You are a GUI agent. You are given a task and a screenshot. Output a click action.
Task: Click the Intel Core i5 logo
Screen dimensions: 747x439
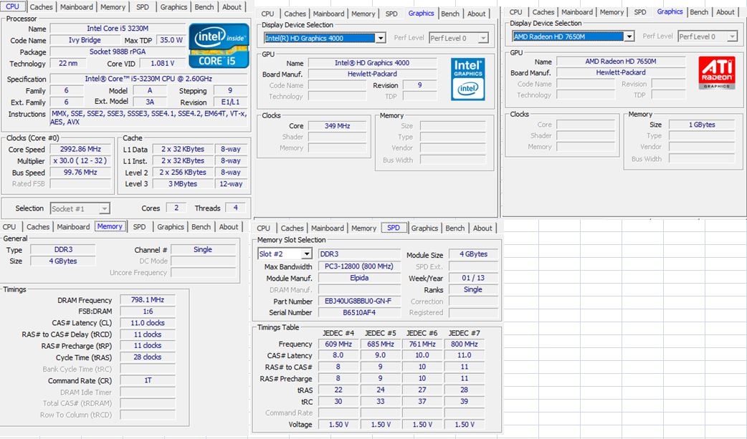[219, 45]
